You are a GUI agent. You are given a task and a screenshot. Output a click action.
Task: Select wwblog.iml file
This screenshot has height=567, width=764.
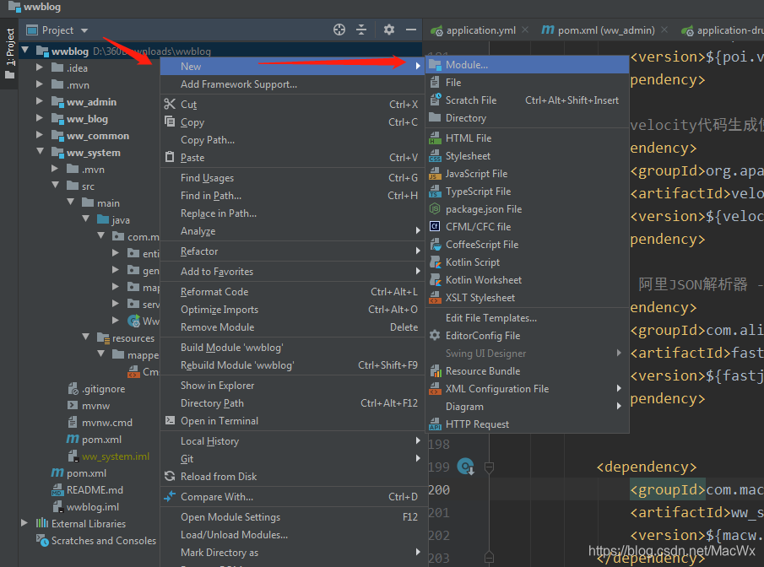[x=93, y=506]
